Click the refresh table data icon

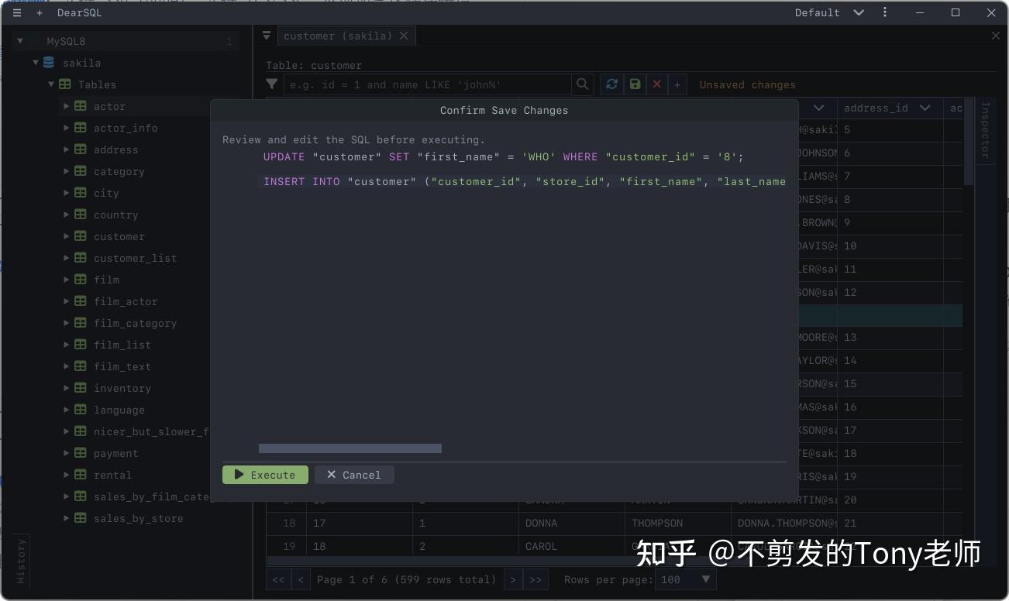click(x=612, y=84)
